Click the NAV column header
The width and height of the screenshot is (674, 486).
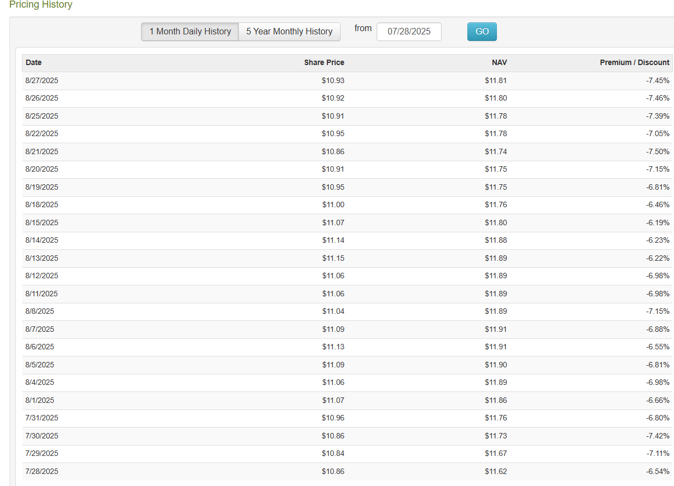(499, 63)
